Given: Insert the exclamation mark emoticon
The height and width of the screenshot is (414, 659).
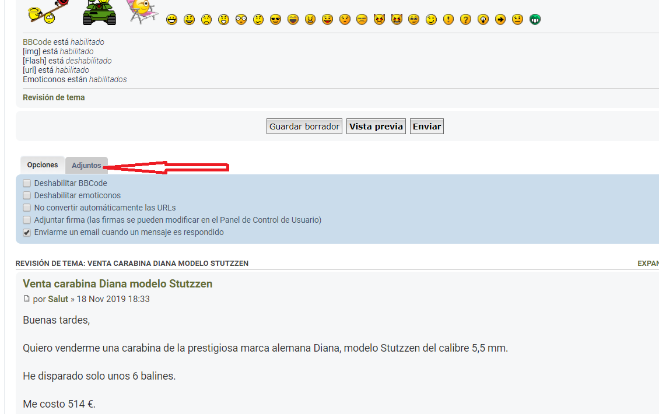Looking at the screenshot, I should coord(448,20).
